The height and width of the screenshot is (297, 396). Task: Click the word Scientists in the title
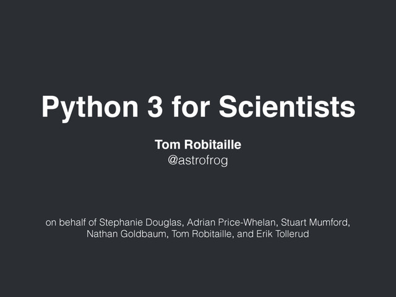pyautogui.click(x=287, y=106)
